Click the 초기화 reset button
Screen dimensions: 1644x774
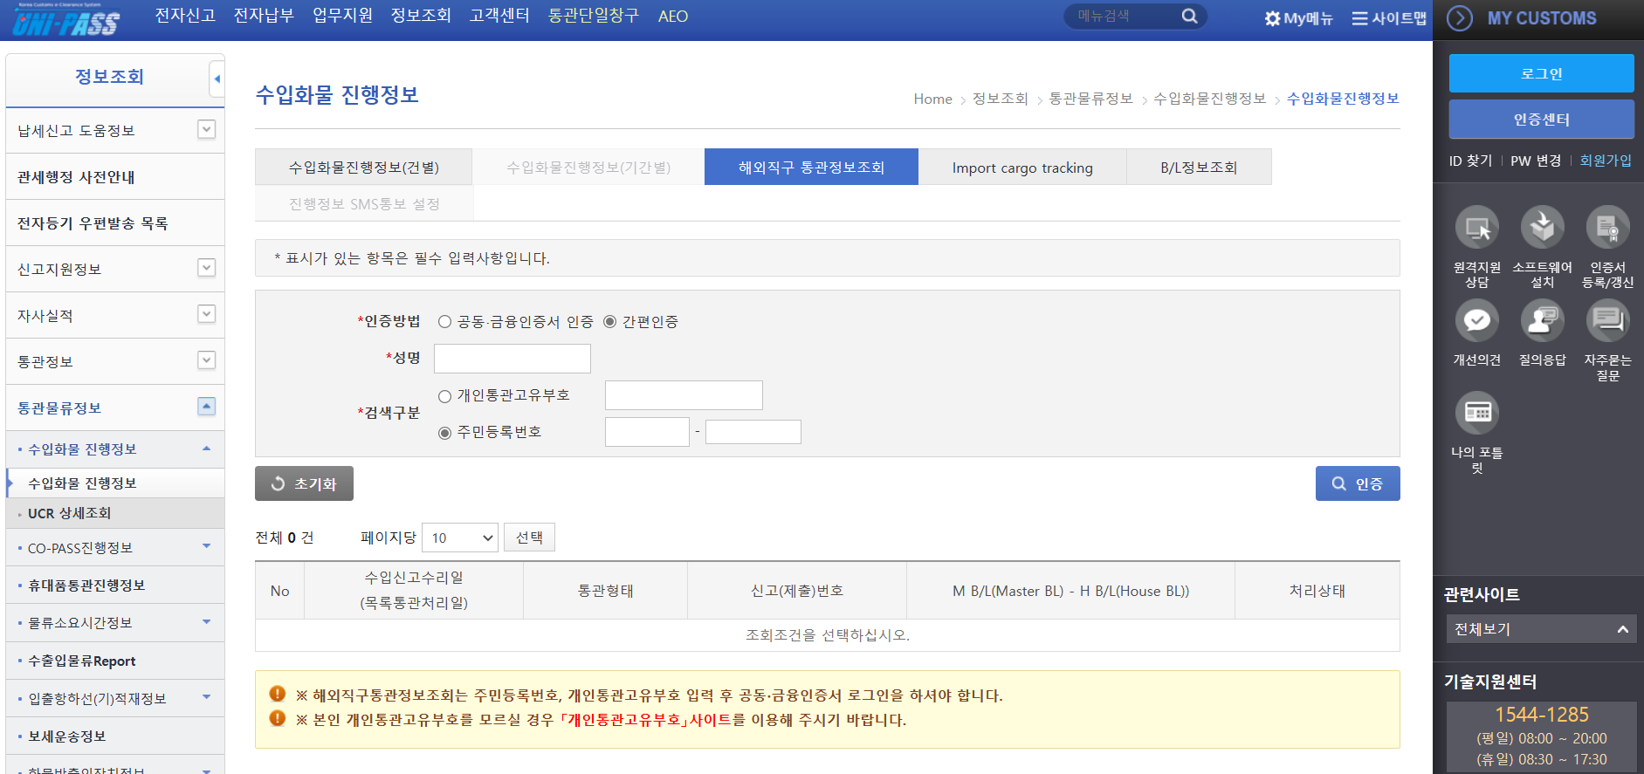pyautogui.click(x=304, y=483)
